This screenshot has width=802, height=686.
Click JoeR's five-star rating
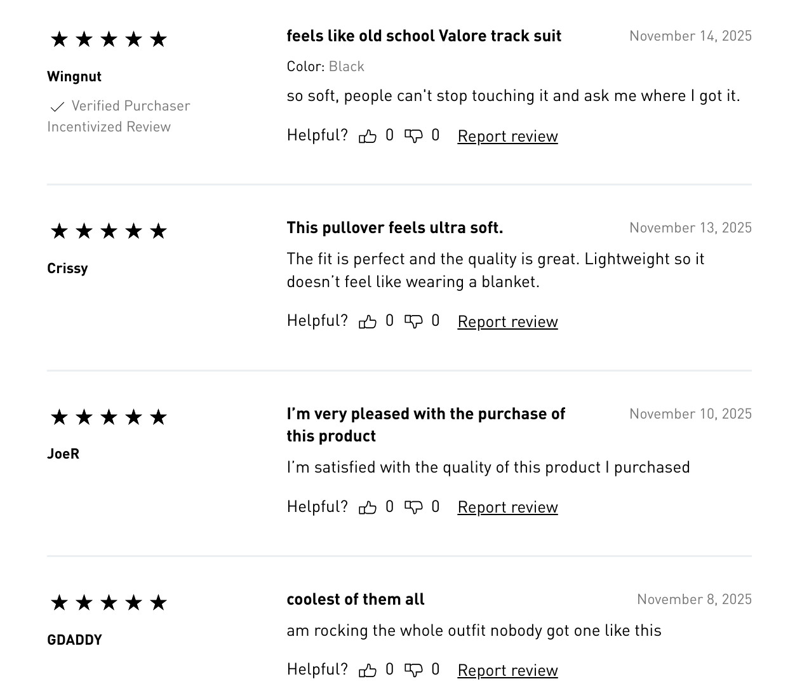tap(109, 417)
